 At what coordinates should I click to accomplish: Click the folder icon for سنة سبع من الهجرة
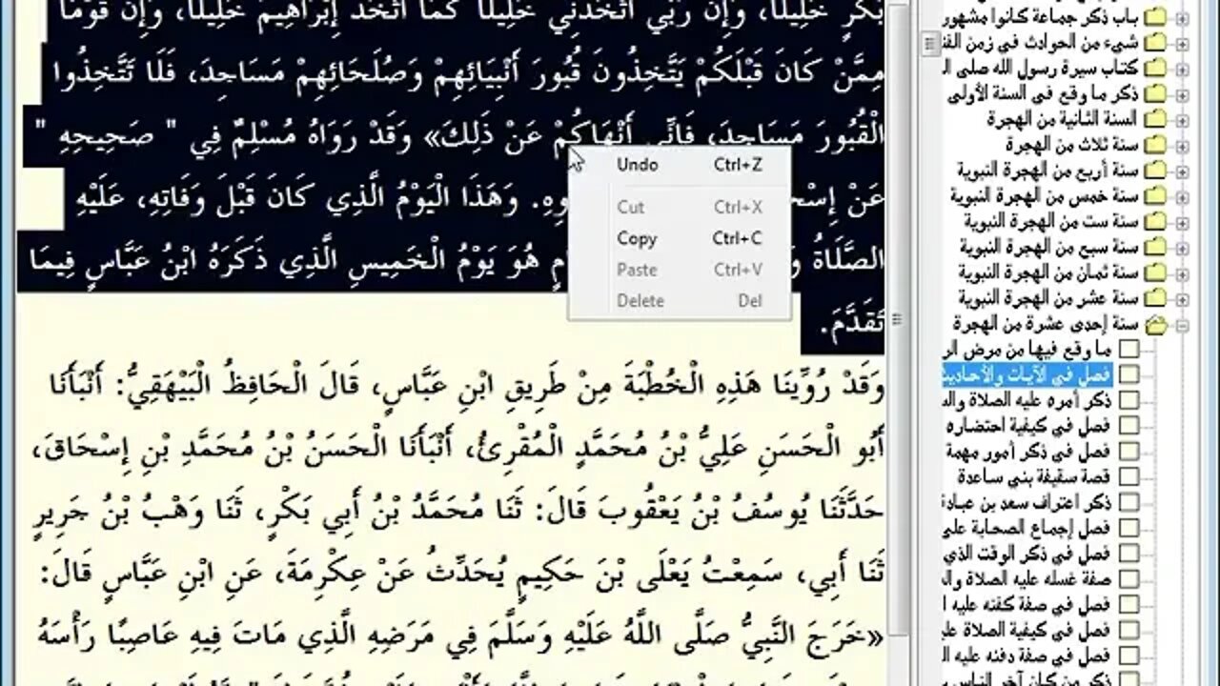1157,247
